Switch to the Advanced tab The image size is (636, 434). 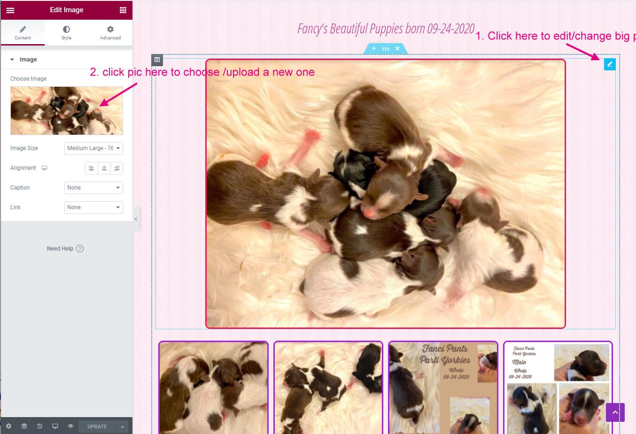coord(110,33)
